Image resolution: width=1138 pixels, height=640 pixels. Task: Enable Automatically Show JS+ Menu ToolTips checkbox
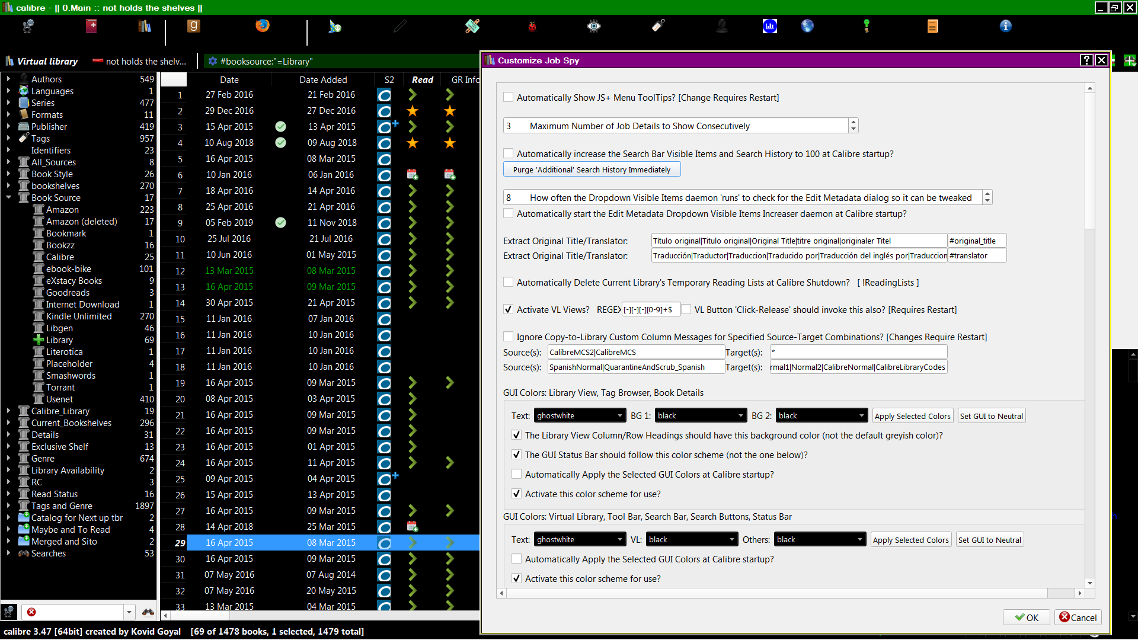[508, 98]
